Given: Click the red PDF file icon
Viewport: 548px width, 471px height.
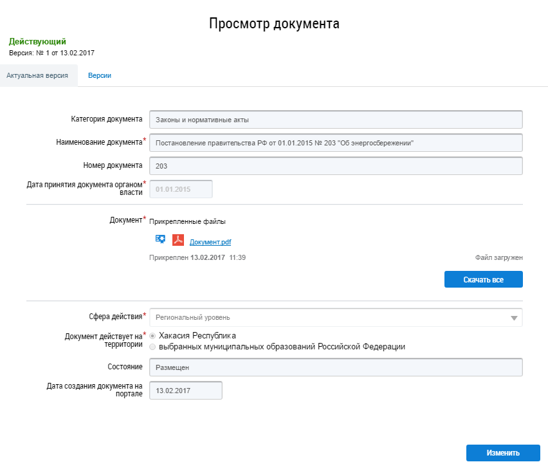Looking at the screenshot, I should tap(178, 240).
